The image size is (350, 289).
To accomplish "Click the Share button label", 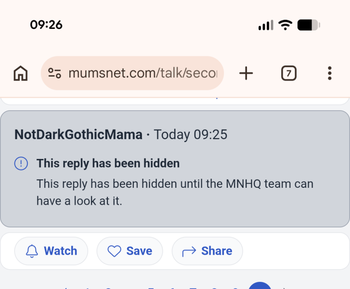I will click(x=217, y=251).
